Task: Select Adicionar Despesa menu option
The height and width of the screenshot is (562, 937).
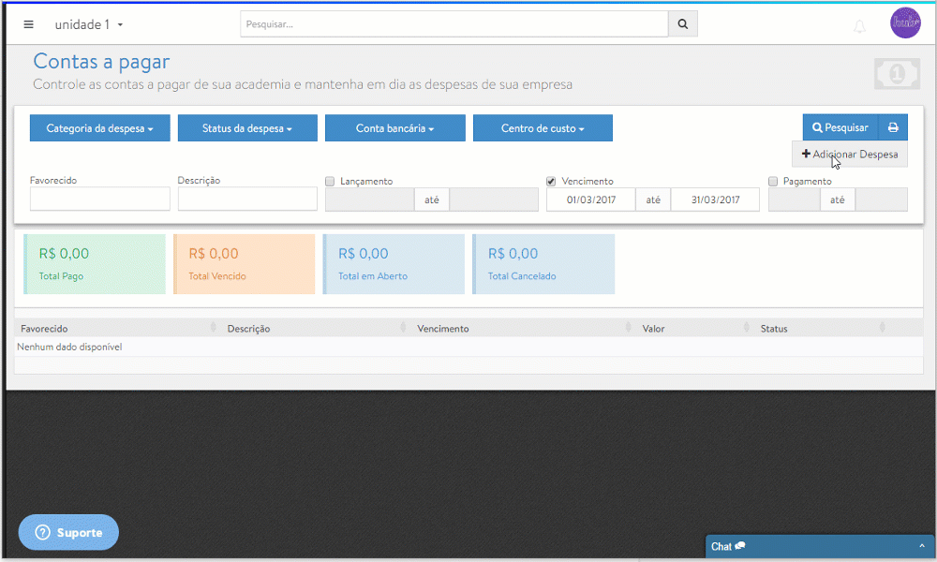Action: [x=850, y=154]
